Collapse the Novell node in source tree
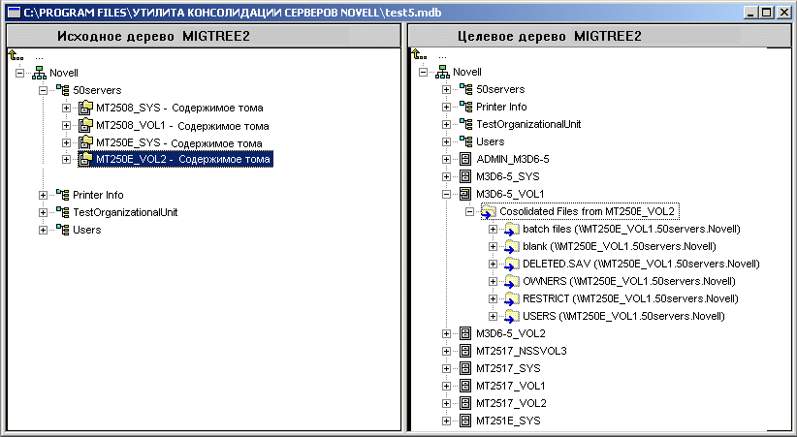 (19, 74)
